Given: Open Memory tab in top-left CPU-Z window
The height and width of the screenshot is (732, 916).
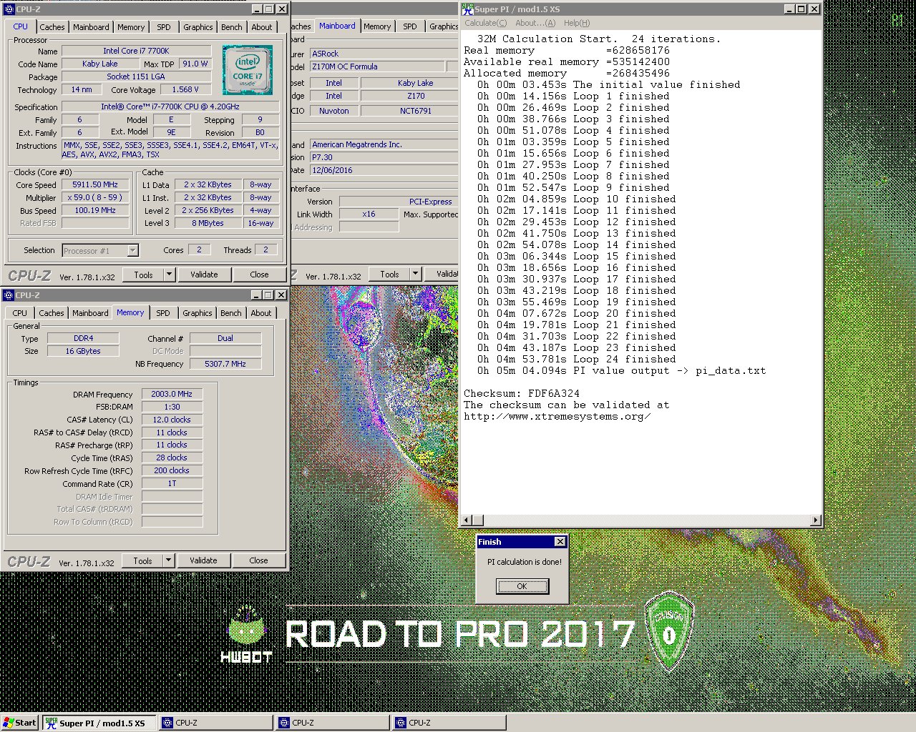Looking at the screenshot, I should click(131, 27).
